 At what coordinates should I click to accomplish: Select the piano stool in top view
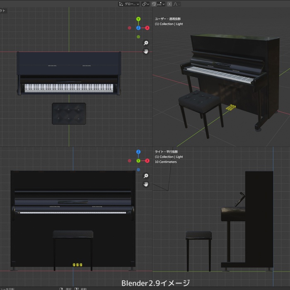[69, 114]
